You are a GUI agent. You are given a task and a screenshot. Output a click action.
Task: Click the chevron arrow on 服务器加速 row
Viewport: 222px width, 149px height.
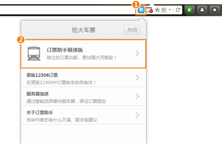pyautogui.click(x=137, y=97)
